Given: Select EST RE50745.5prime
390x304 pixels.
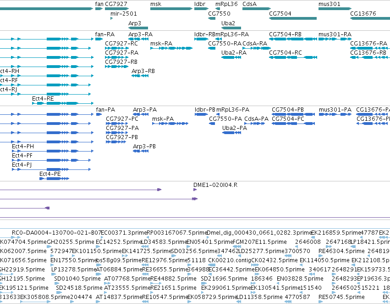Looking at the screenshot, I should (341, 297).
